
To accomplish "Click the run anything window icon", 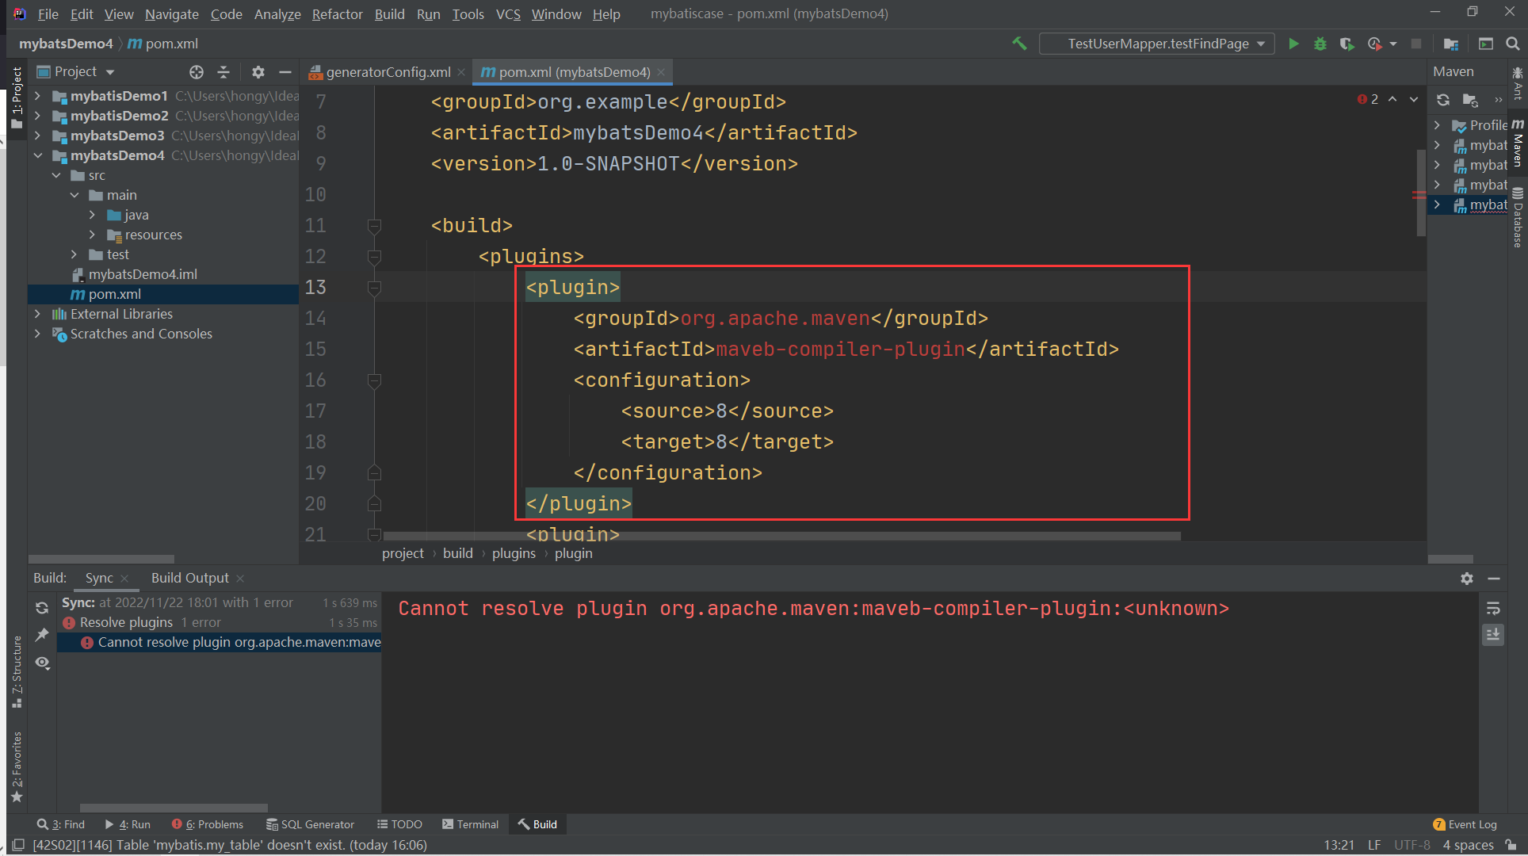I will tap(1486, 44).
